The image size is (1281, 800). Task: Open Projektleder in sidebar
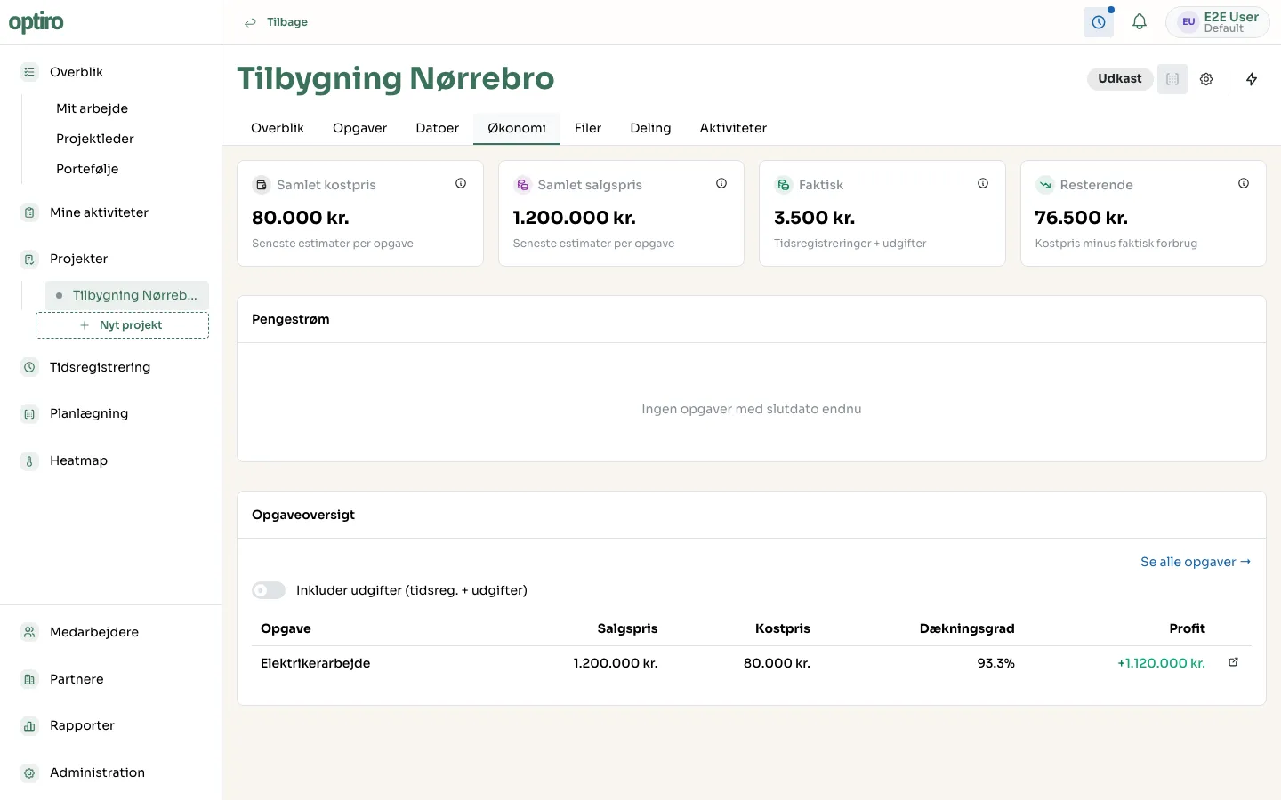[x=95, y=139]
